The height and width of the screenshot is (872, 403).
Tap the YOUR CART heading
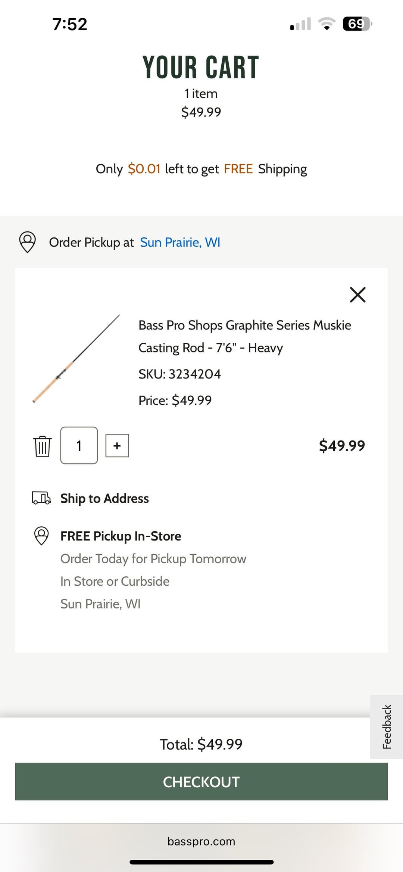pyautogui.click(x=201, y=68)
